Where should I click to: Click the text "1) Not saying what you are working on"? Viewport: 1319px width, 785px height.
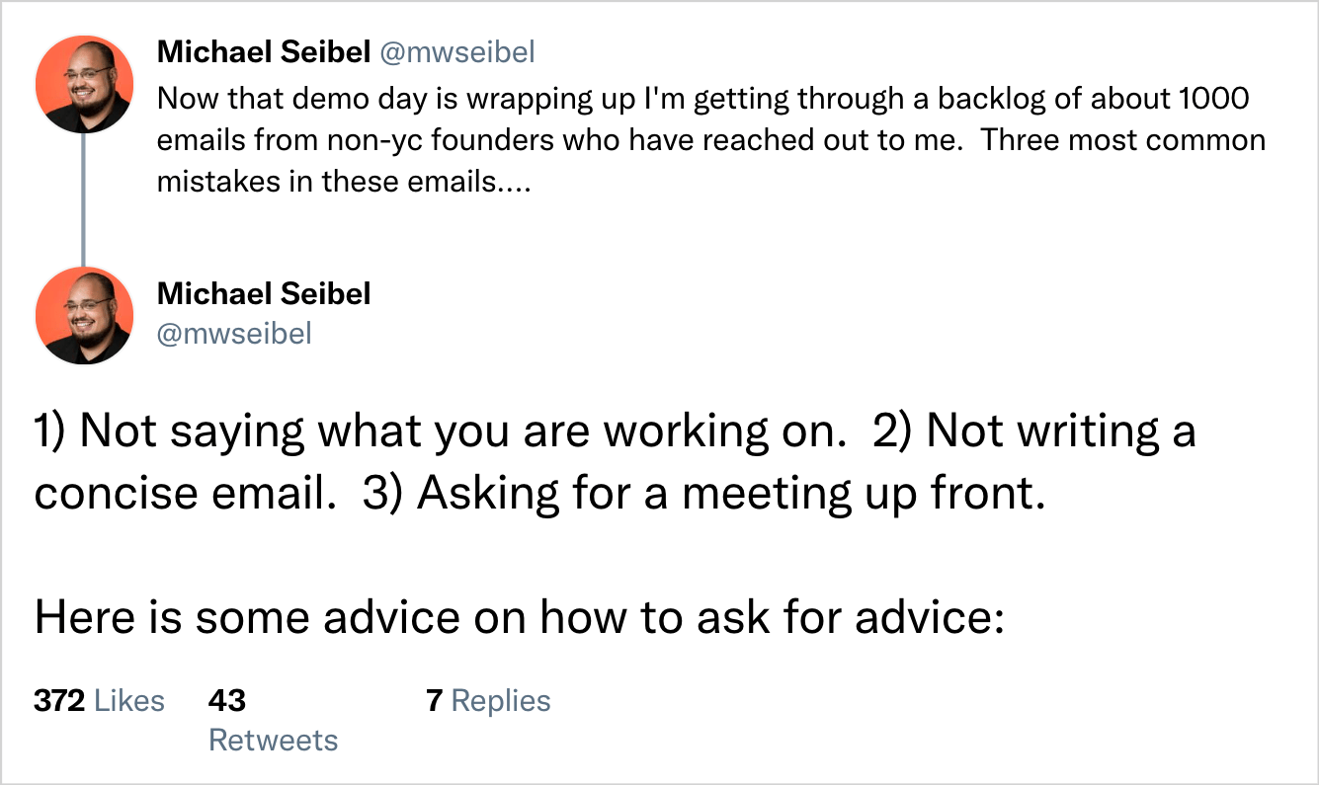435,432
